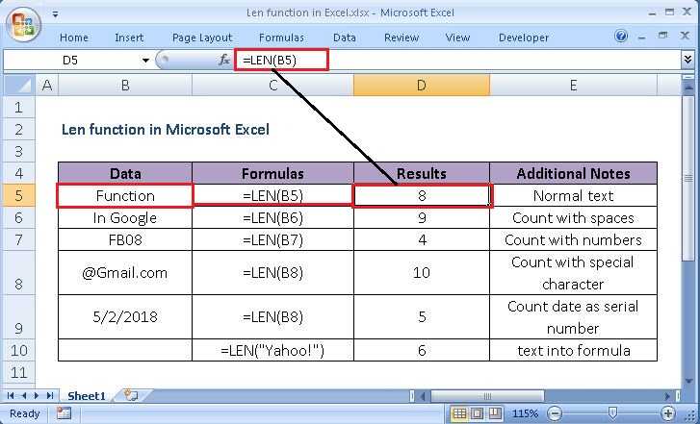The width and height of the screenshot is (700, 424).
Task: Switch to the Insert tab
Action: click(129, 37)
